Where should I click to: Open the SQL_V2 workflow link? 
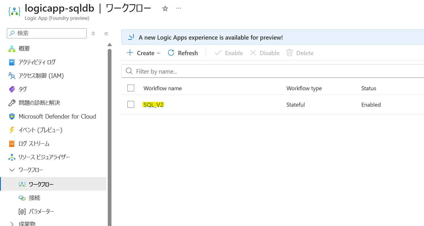153,105
